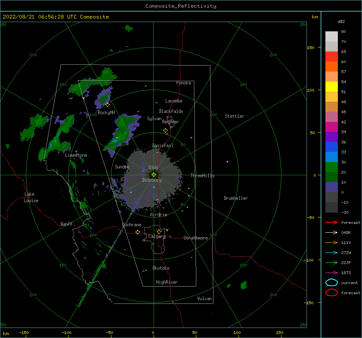362x338 pixels.
Task: Click yellow diamond marker below RedDeer label
Action: point(166,131)
